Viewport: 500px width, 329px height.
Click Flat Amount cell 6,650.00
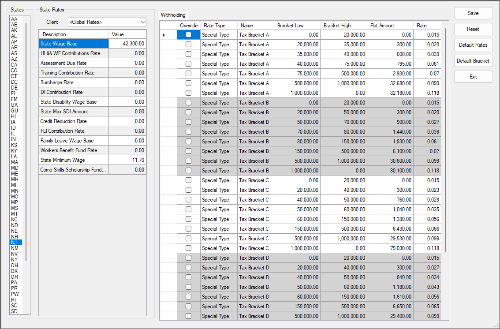click(x=390, y=307)
